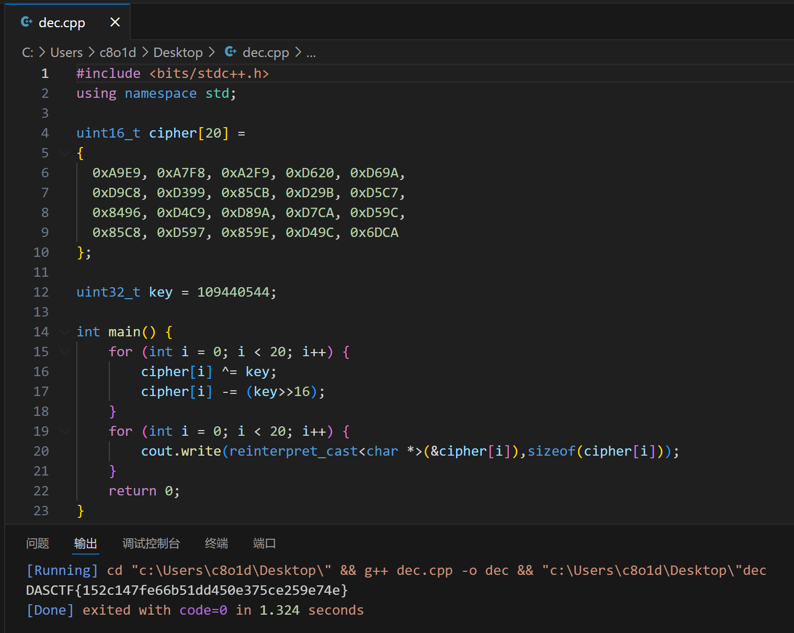This screenshot has width=794, height=633.
Task: Place cursor on the key value 109440544
Action: coord(234,292)
